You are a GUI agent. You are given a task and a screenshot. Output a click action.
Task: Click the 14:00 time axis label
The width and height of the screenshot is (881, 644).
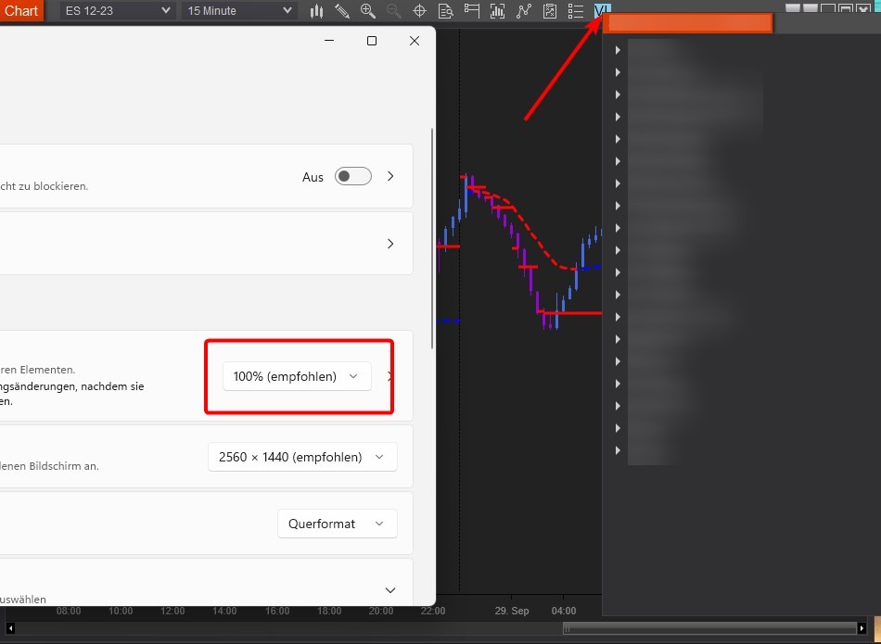point(224,611)
